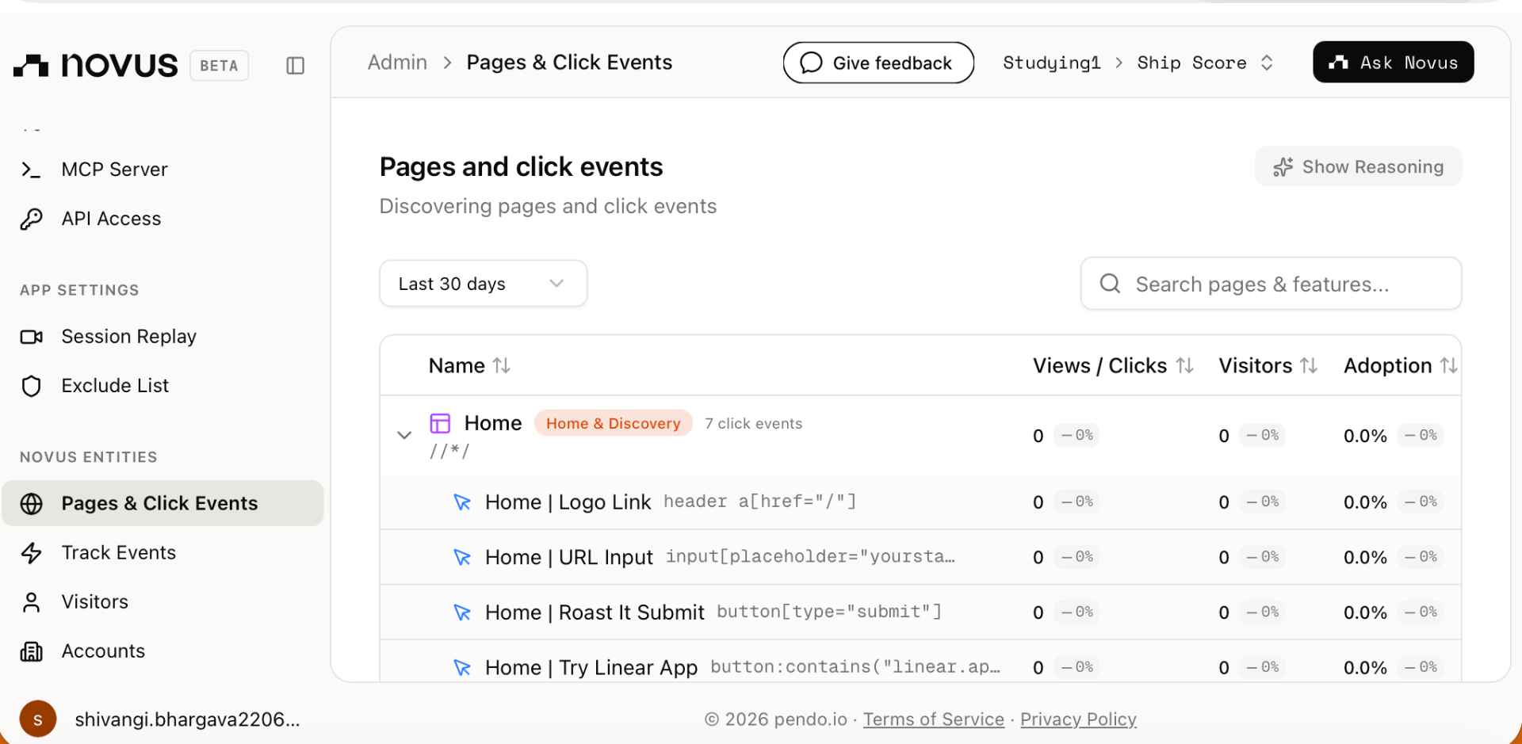1522x744 pixels.
Task: Click the Track Events lightning icon
Action: click(x=31, y=552)
